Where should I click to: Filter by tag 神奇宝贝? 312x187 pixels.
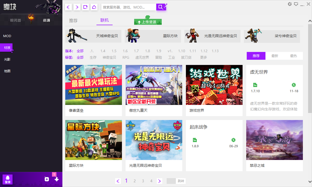[109, 57]
